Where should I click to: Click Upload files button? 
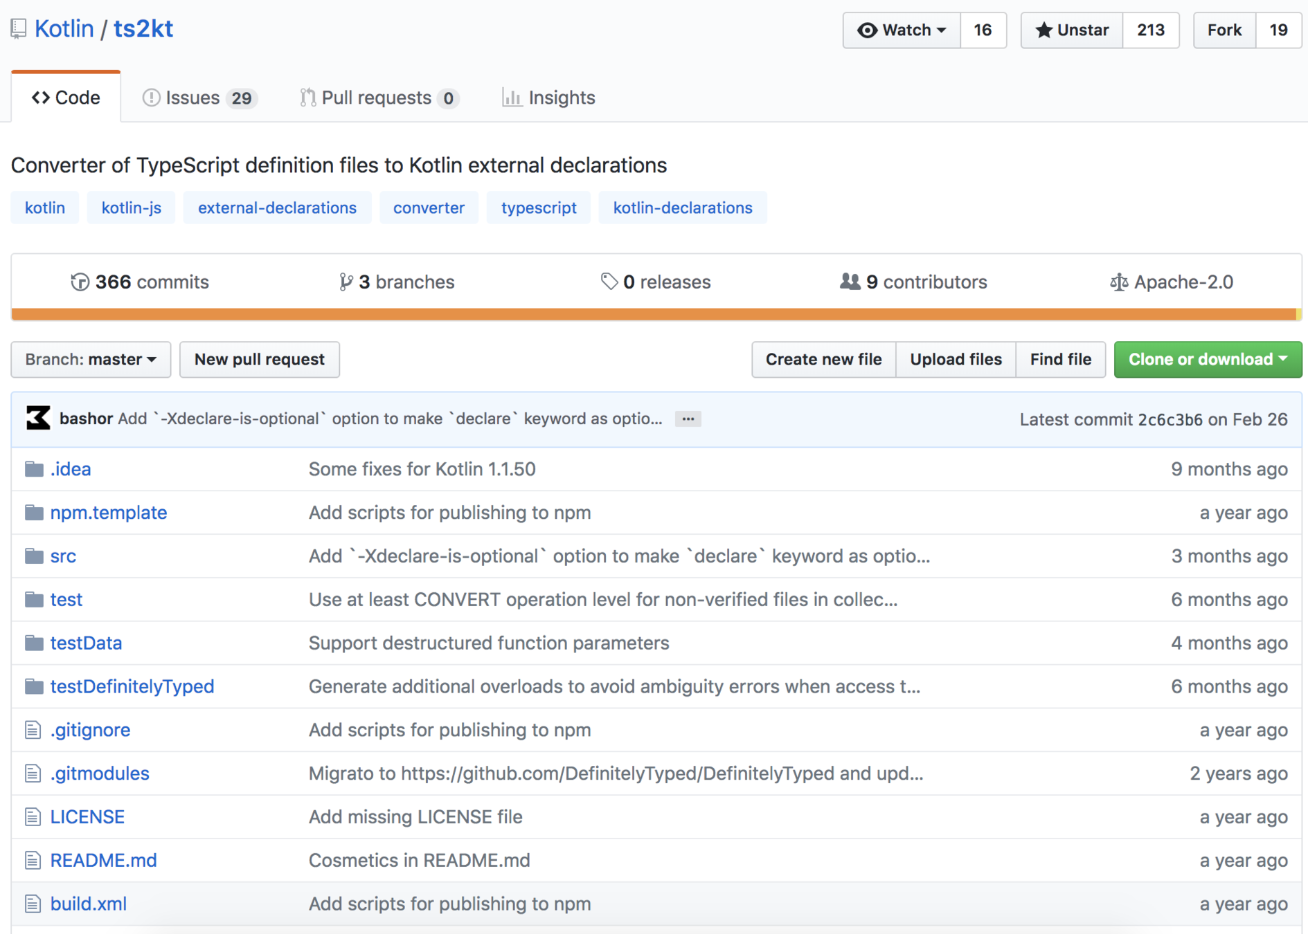[x=956, y=360]
